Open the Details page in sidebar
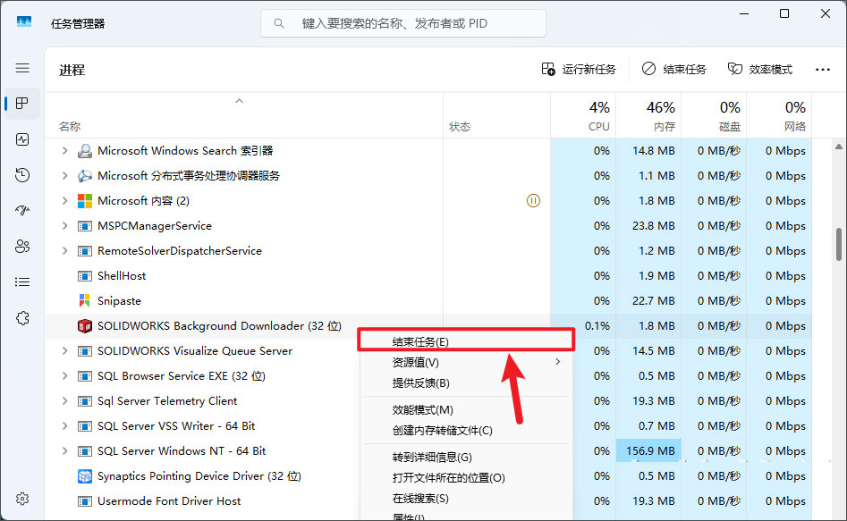The width and height of the screenshot is (847, 521). 22,282
